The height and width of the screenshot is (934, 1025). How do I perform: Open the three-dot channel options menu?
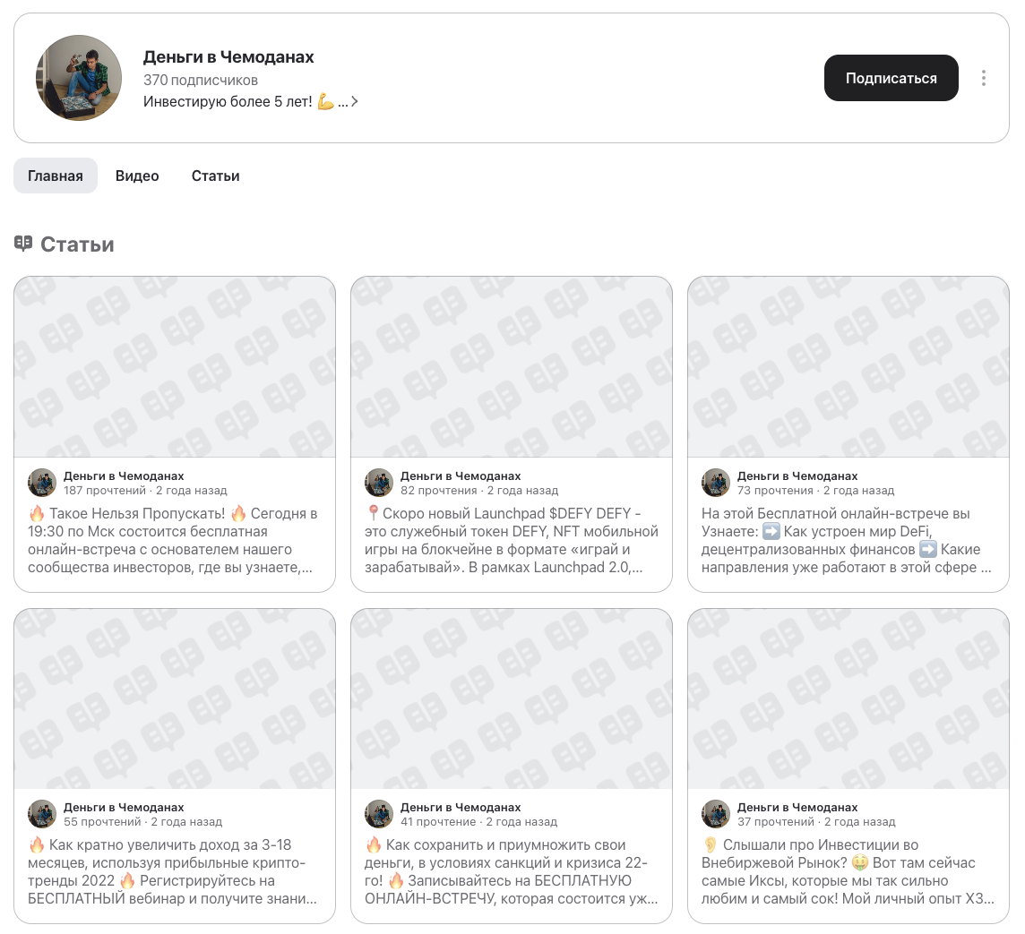coord(983,78)
